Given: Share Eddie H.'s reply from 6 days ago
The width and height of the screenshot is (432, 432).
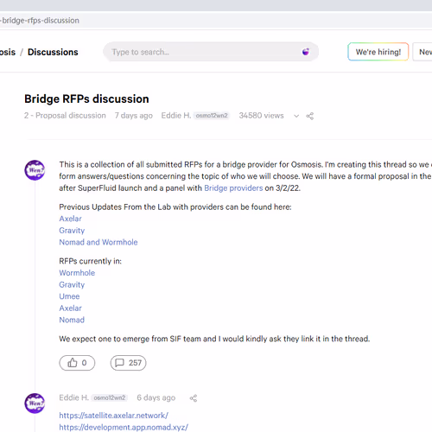Looking at the screenshot, I should point(194,398).
